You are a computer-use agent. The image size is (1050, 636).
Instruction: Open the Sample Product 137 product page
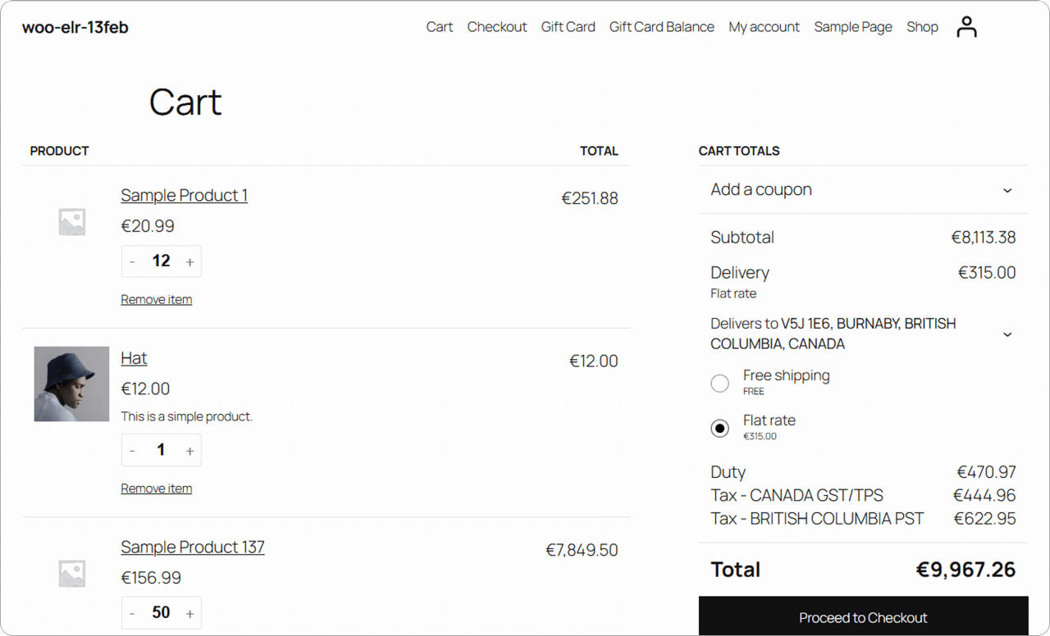pos(192,547)
